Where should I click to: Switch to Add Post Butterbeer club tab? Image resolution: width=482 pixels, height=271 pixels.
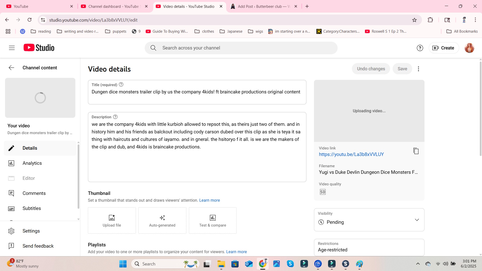click(x=264, y=7)
